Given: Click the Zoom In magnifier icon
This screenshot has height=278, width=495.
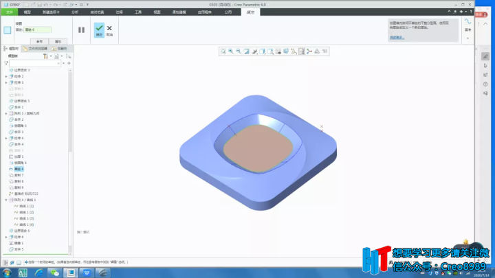Looking at the screenshot, I should click(231, 51).
